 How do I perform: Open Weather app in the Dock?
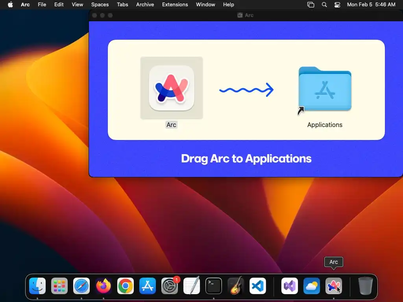(312, 286)
